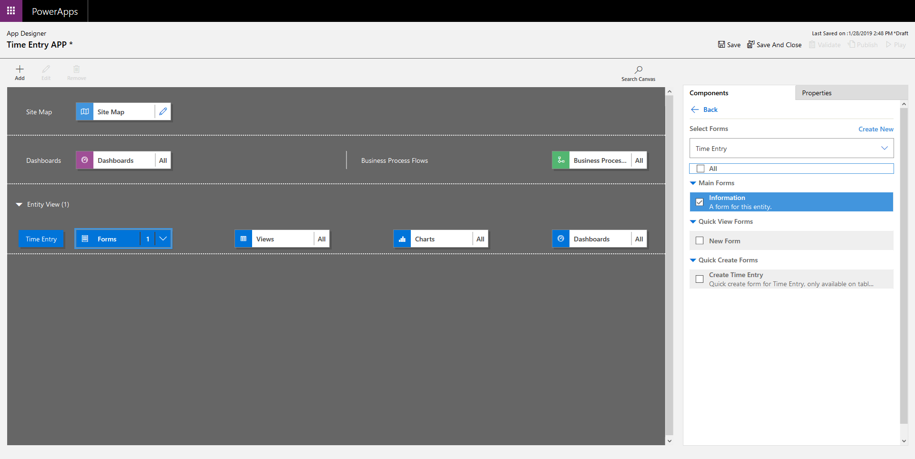The height and width of the screenshot is (459, 915).
Task: Click canvas scrollbar down arrow
Action: point(670,441)
